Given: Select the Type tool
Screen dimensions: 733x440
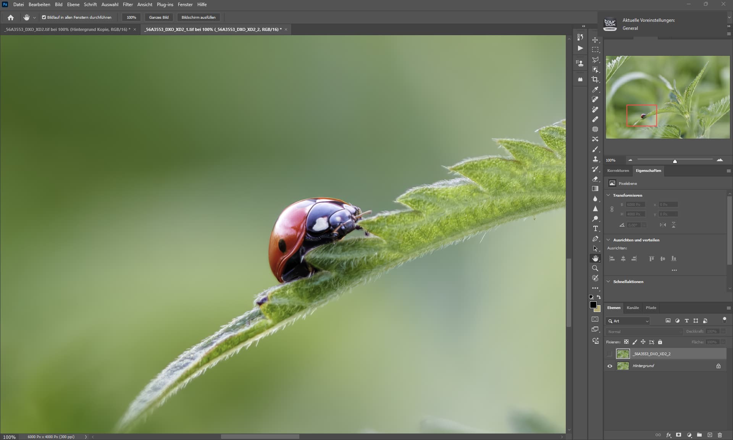Looking at the screenshot, I should (x=595, y=228).
